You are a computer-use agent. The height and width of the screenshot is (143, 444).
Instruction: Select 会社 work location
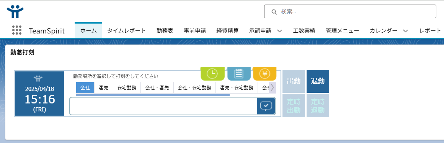[85, 88]
